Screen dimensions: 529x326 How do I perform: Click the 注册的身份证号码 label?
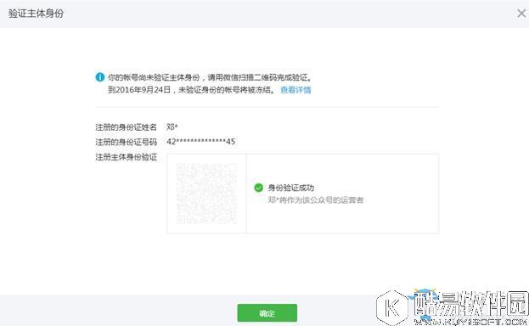(126, 142)
